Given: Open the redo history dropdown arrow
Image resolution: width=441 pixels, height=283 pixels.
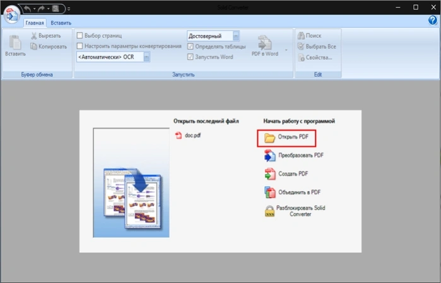Looking at the screenshot, I should [49, 9].
